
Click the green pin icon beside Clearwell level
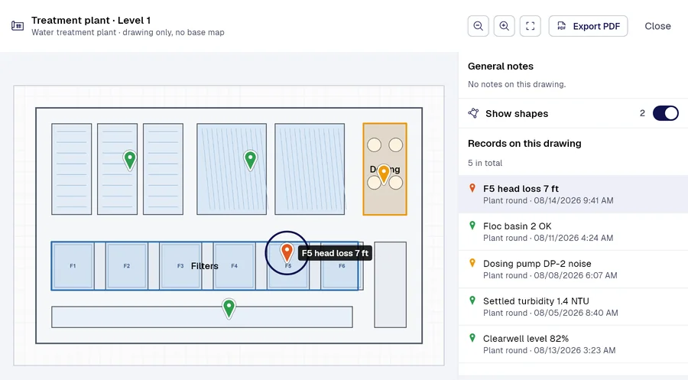pos(472,338)
